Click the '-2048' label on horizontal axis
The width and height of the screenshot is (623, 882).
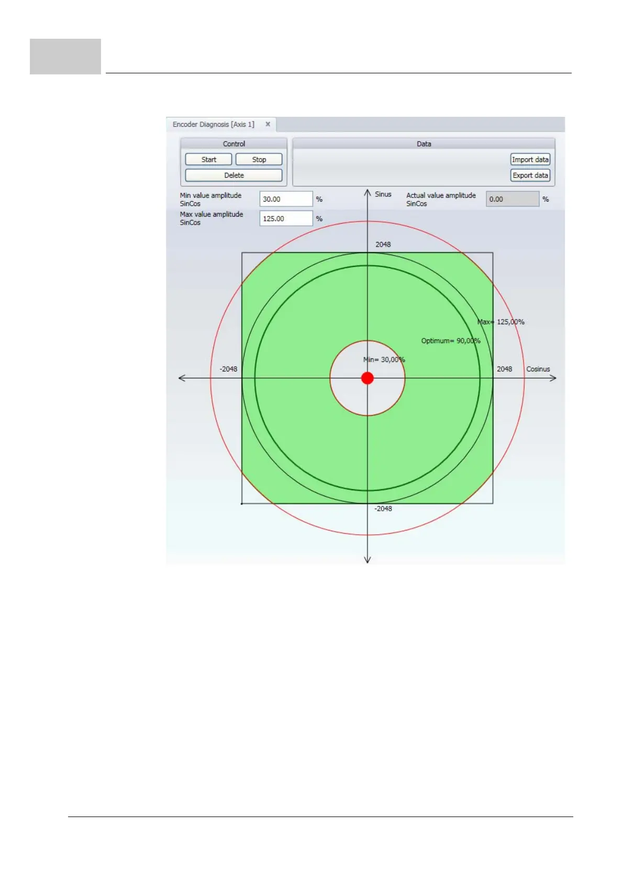coord(228,369)
